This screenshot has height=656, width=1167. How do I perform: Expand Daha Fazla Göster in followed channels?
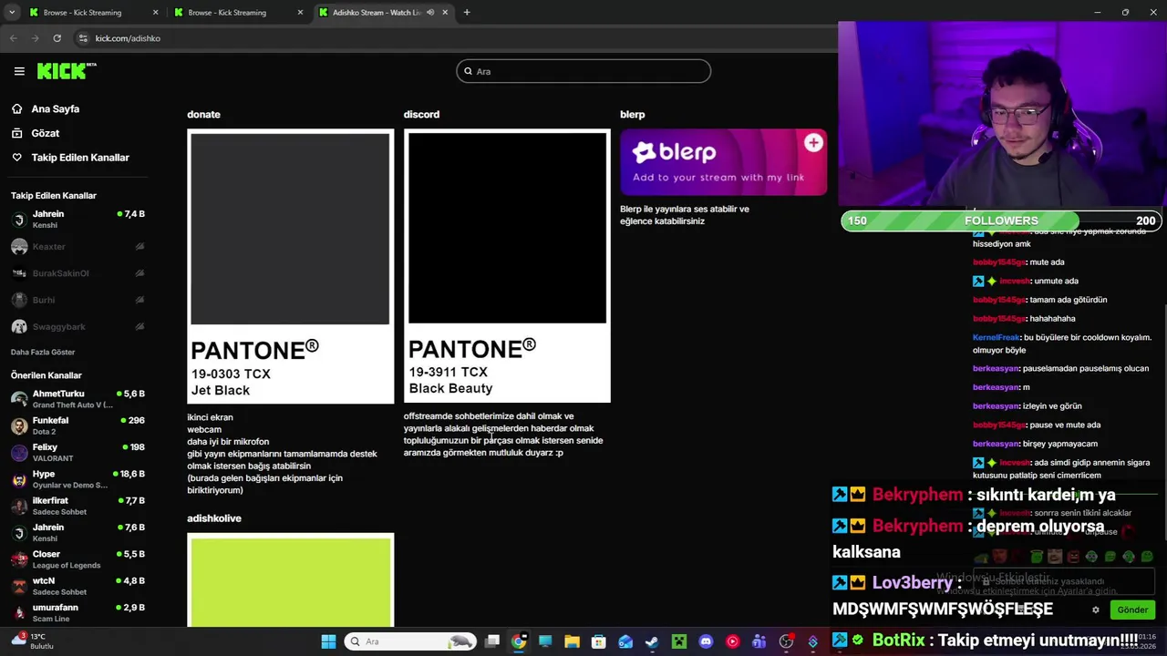coord(43,352)
